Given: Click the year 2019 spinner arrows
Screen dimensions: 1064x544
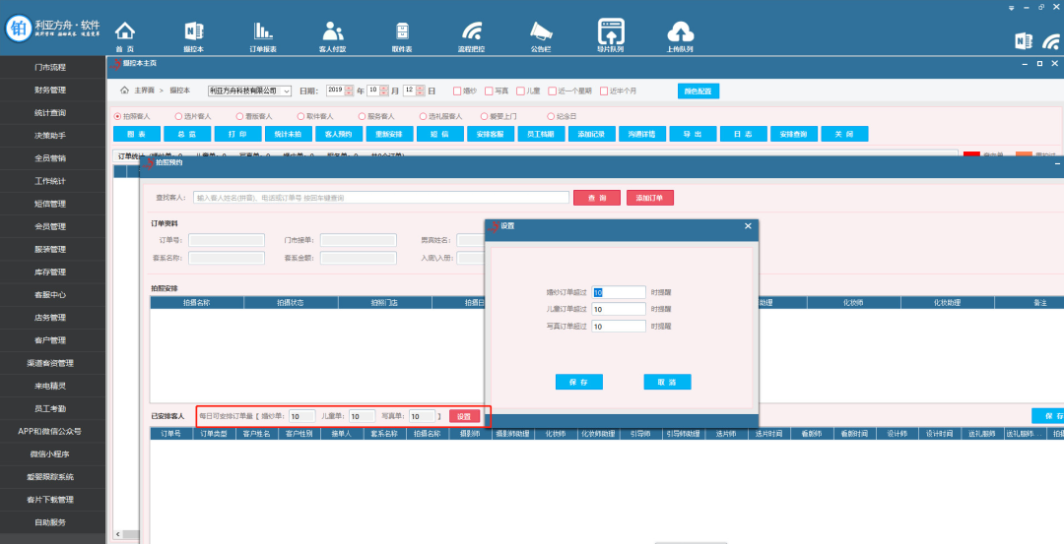Looking at the screenshot, I should 349,91.
